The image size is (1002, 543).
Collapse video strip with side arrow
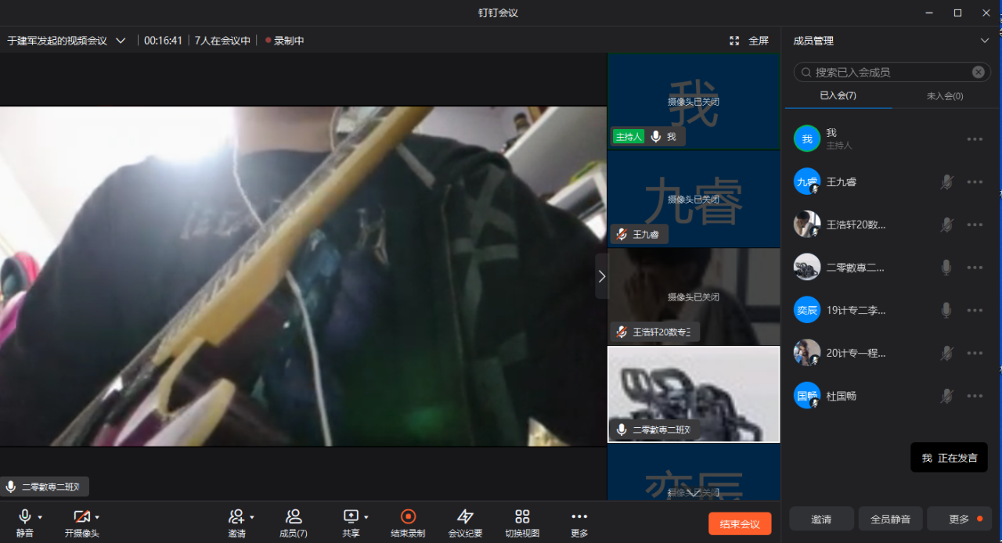(601, 276)
